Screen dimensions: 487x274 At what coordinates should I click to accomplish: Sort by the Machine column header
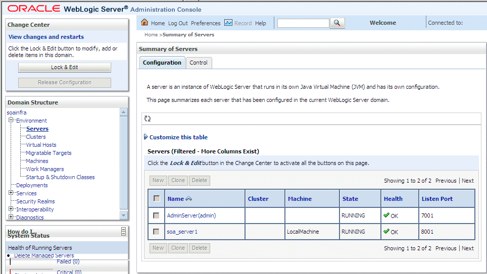(300, 199)
